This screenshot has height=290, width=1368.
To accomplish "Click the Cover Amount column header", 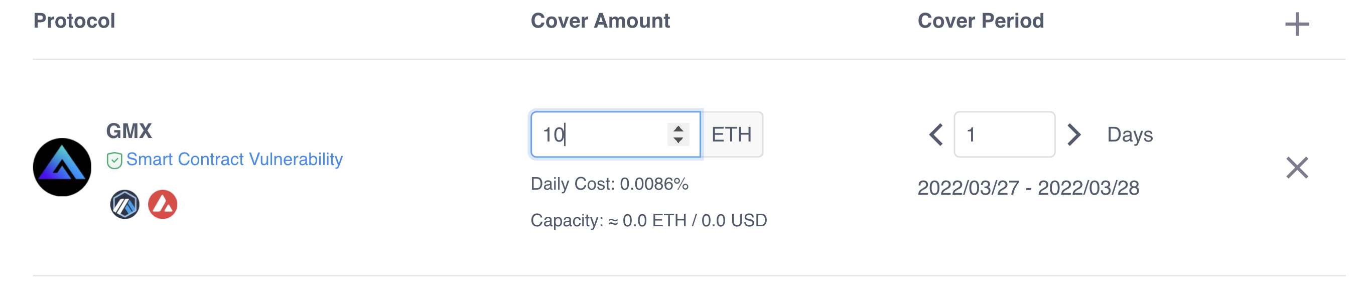I will coord(600,21).
